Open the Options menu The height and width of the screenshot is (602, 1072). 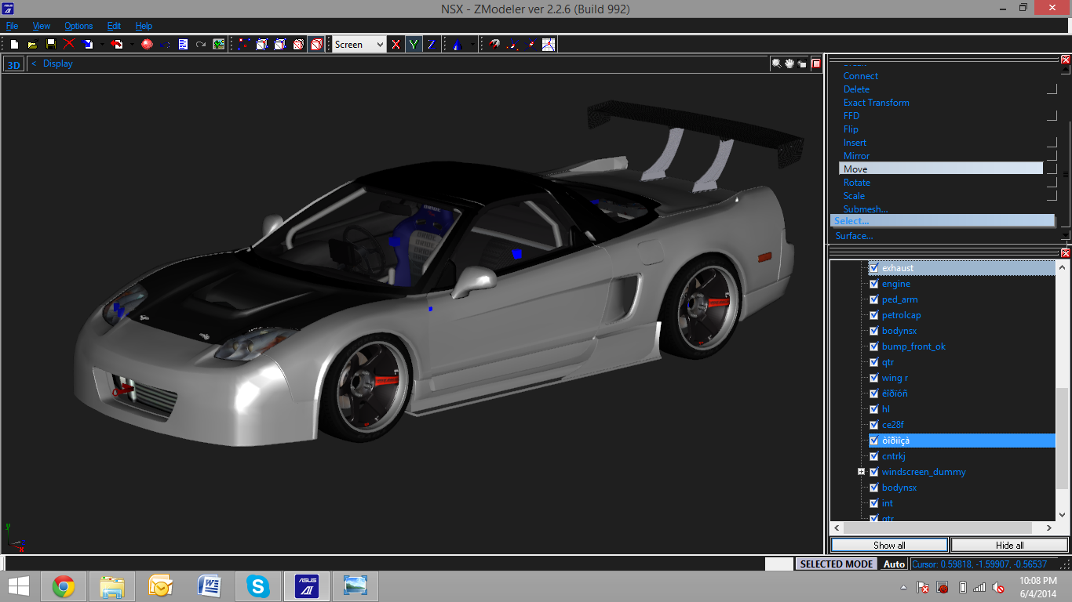[x=78, y=26]
